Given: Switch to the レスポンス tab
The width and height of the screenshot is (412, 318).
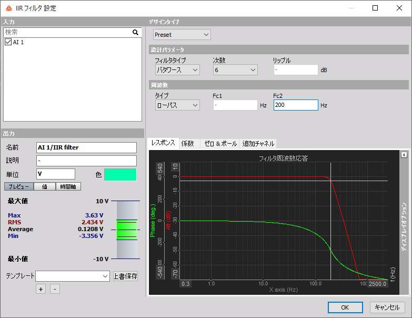Looking at the screenshot, I should (x=163, y=143).
